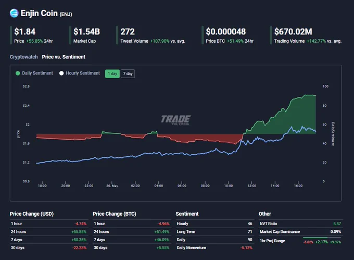Click the 1hr Proj Range bar
The width and height of the screenshot is (354, 260).
point(322,238)
